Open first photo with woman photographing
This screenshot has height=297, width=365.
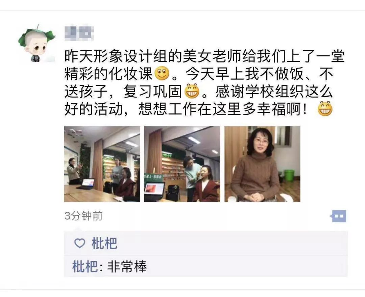point(102,164)
